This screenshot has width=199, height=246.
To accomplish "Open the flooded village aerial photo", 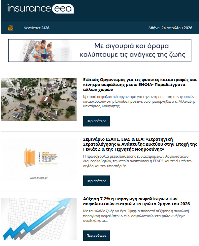I will click(x=39, y=99).
